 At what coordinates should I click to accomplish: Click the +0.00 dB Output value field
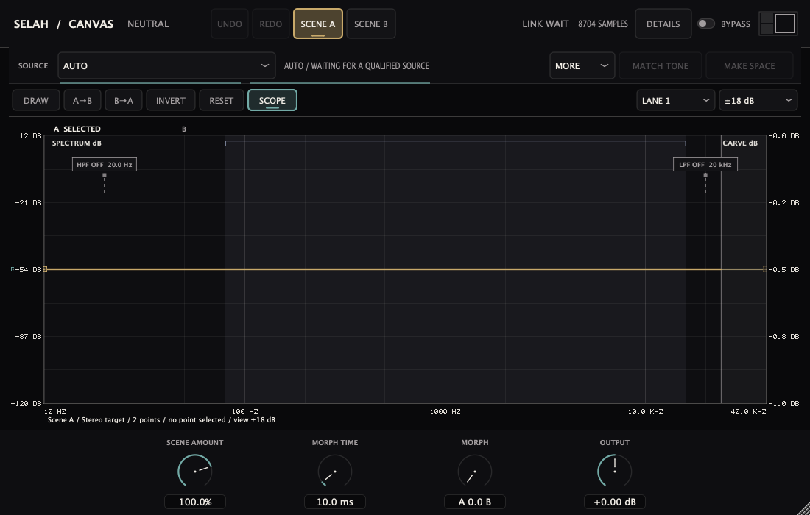(615, 502)
